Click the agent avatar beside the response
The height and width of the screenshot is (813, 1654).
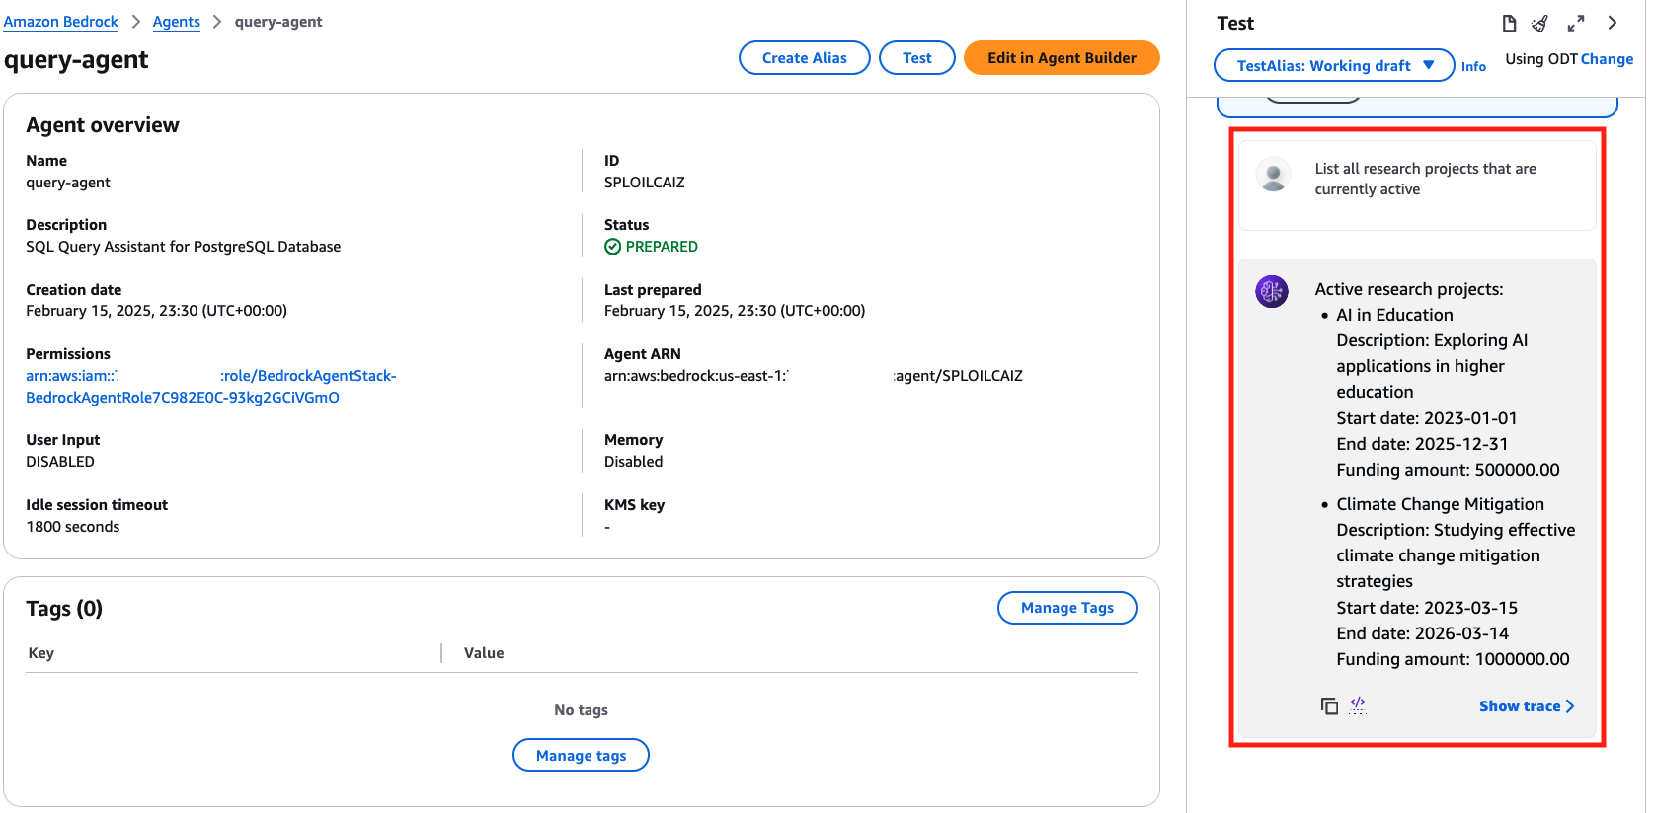point(1272,291)
